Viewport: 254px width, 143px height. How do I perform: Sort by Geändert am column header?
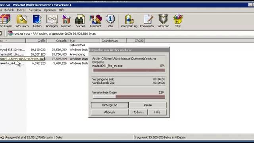tap(113, 41)
